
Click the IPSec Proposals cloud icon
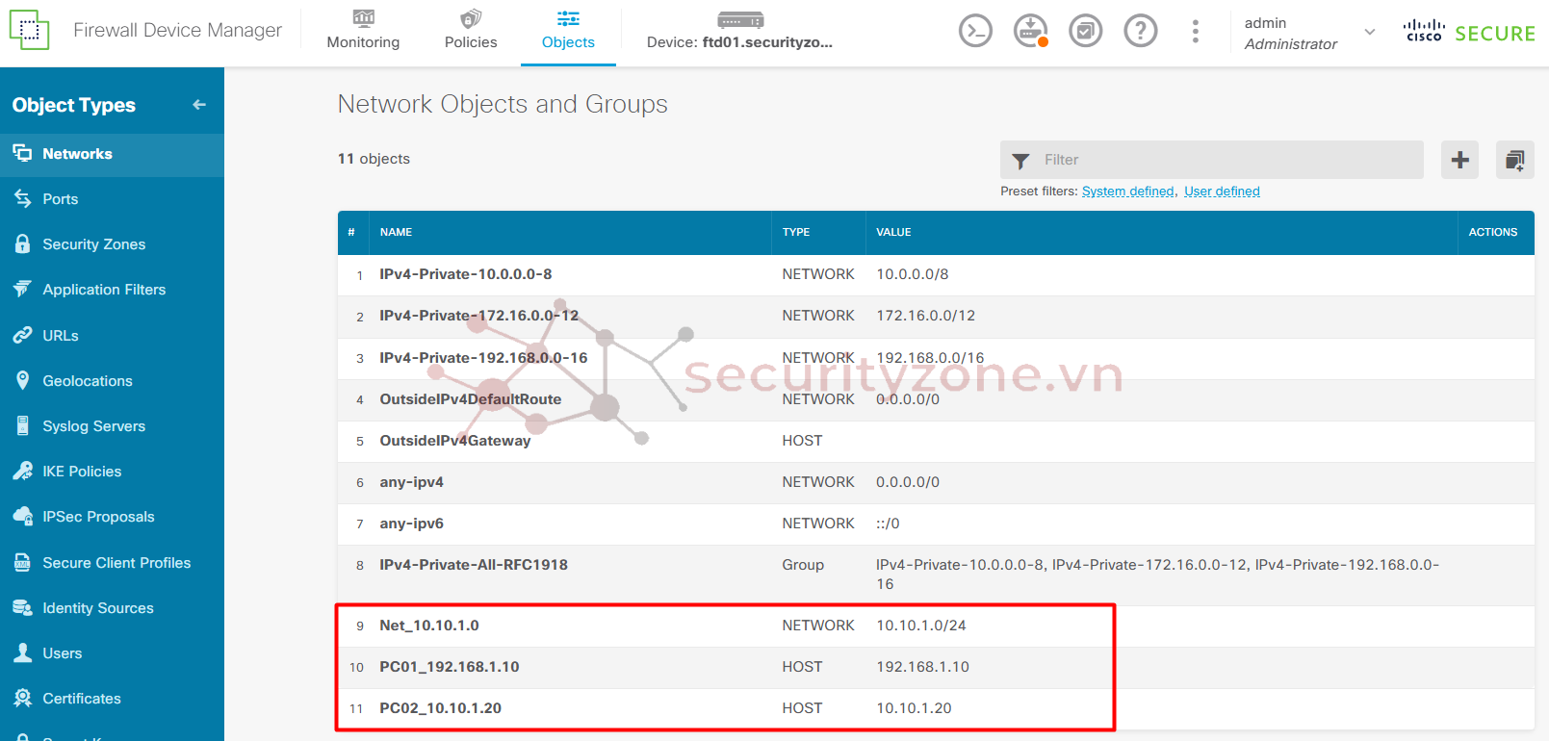(22, 516)
